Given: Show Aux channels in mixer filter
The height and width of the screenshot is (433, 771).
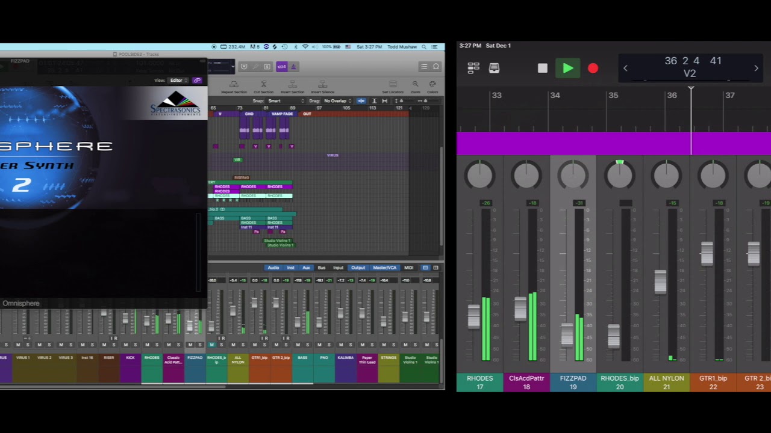Looking at the screenshot, I should point(306,268).
